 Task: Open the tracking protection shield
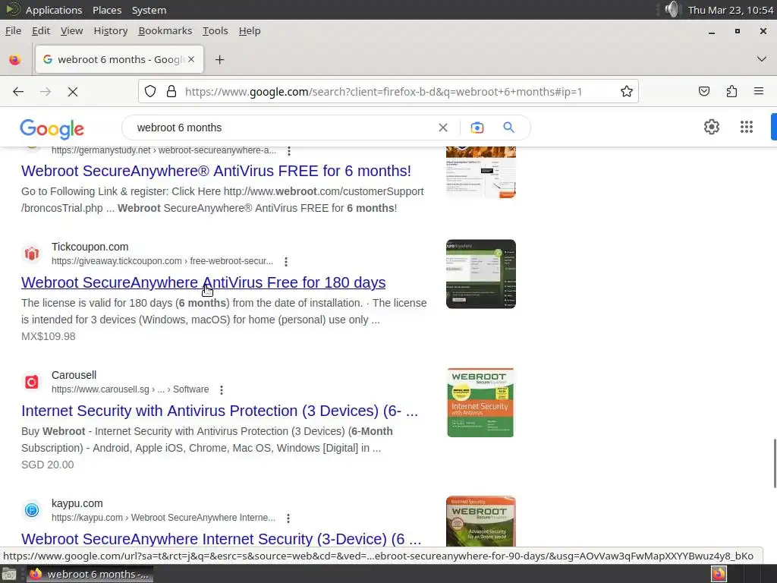150,91
